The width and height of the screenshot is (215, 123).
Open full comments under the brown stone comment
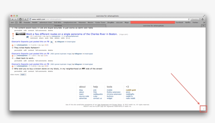point(41,71)
